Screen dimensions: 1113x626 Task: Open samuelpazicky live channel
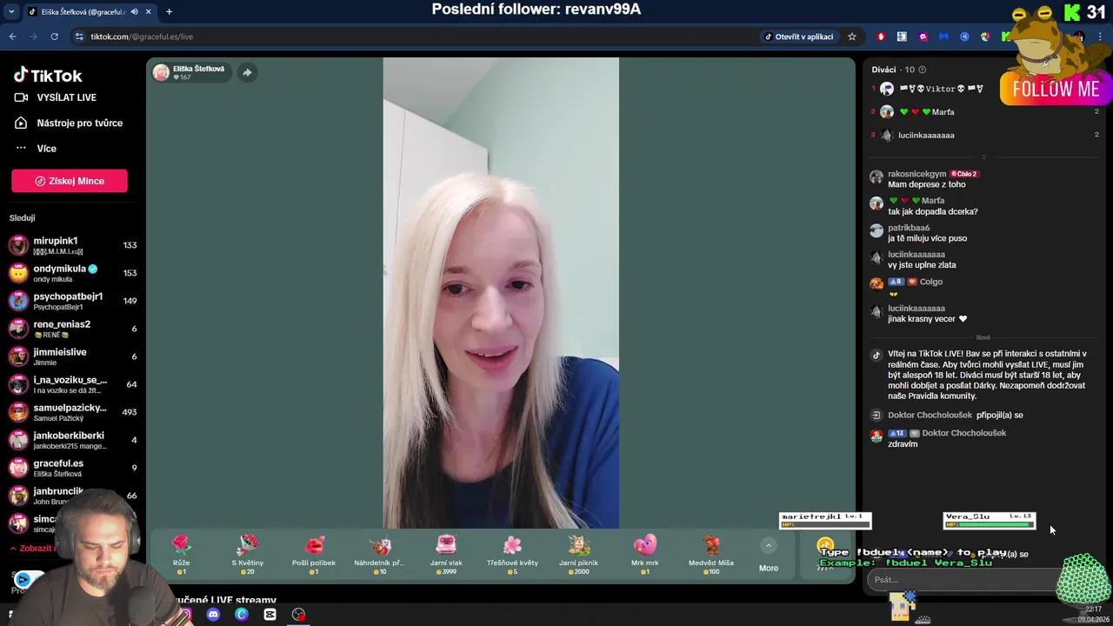pos(73,412)
